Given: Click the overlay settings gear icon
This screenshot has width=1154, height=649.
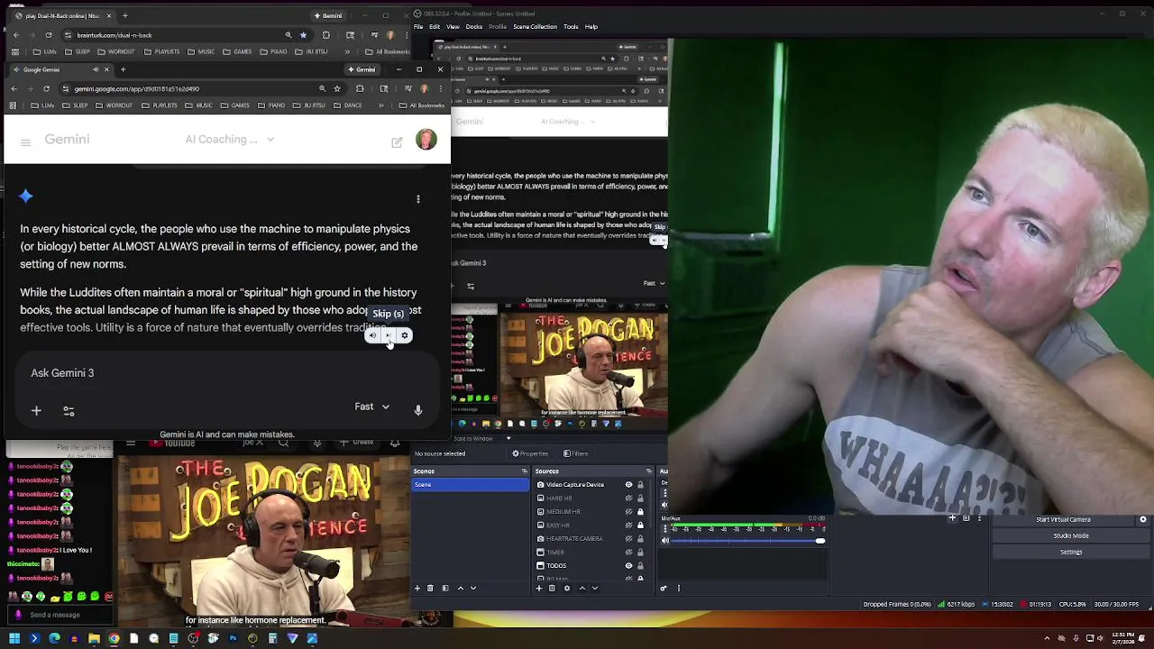Looking at the screenshot, I should (x=405, y=335).
